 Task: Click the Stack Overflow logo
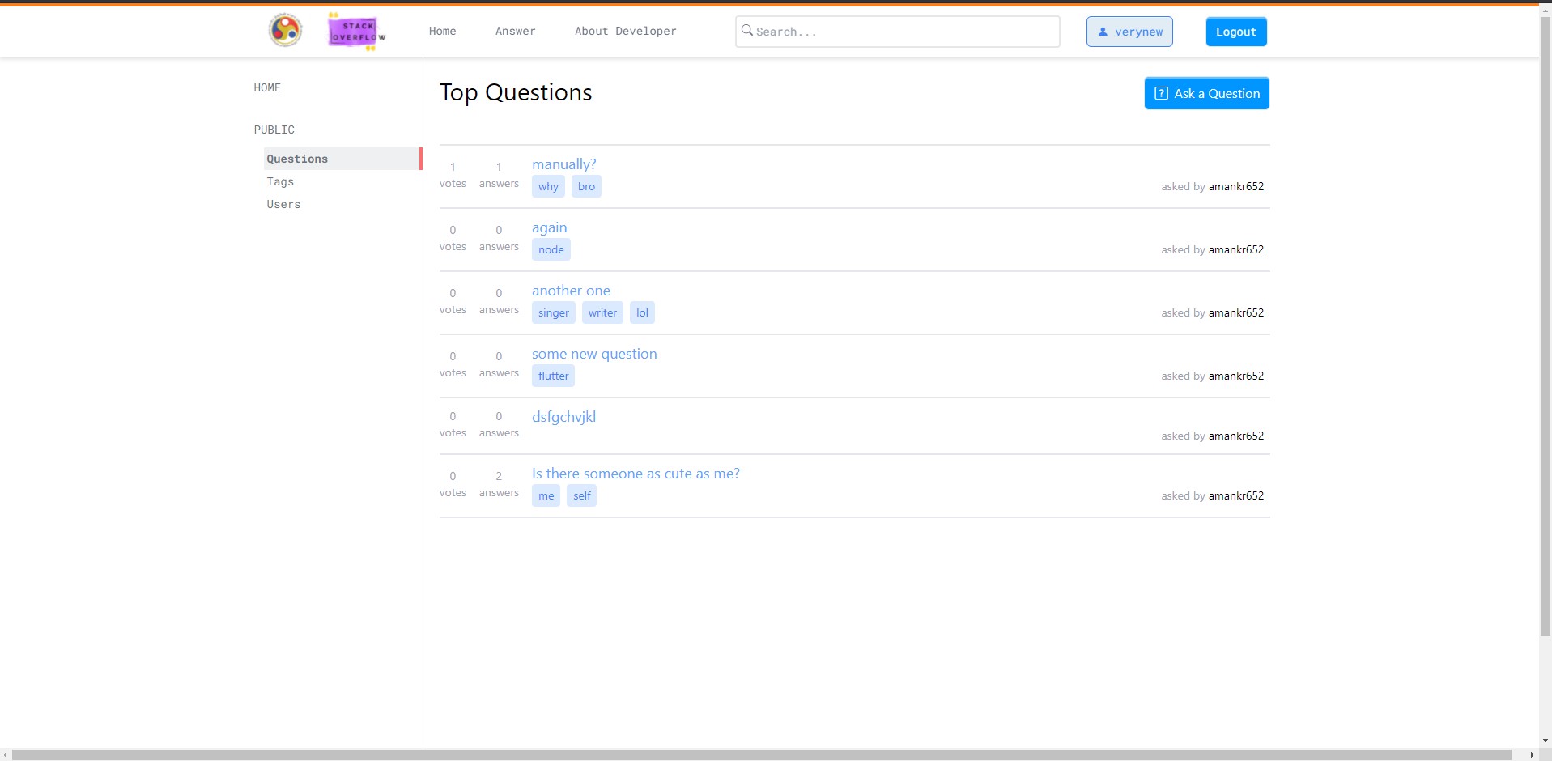(x=355, y=32)
